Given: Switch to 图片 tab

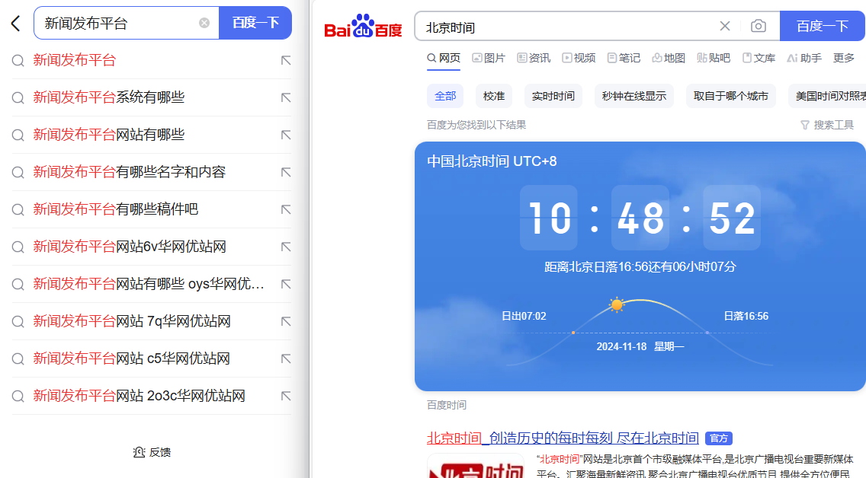Looking at the screenshot, I should tap(489, 58).
